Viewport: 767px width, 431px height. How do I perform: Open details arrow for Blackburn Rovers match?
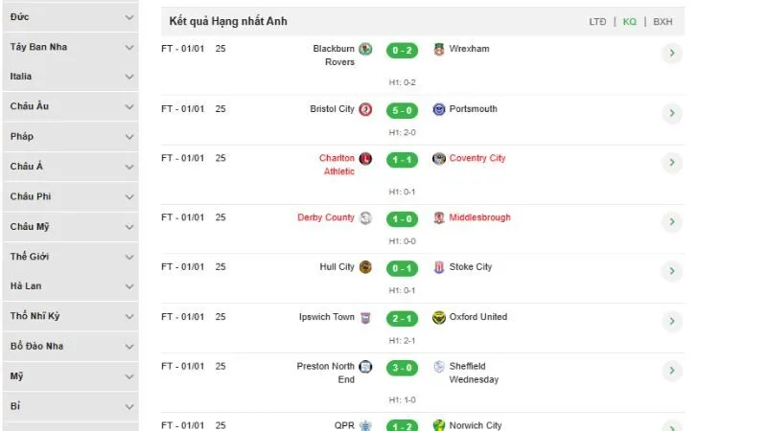(x=672, y=54)
